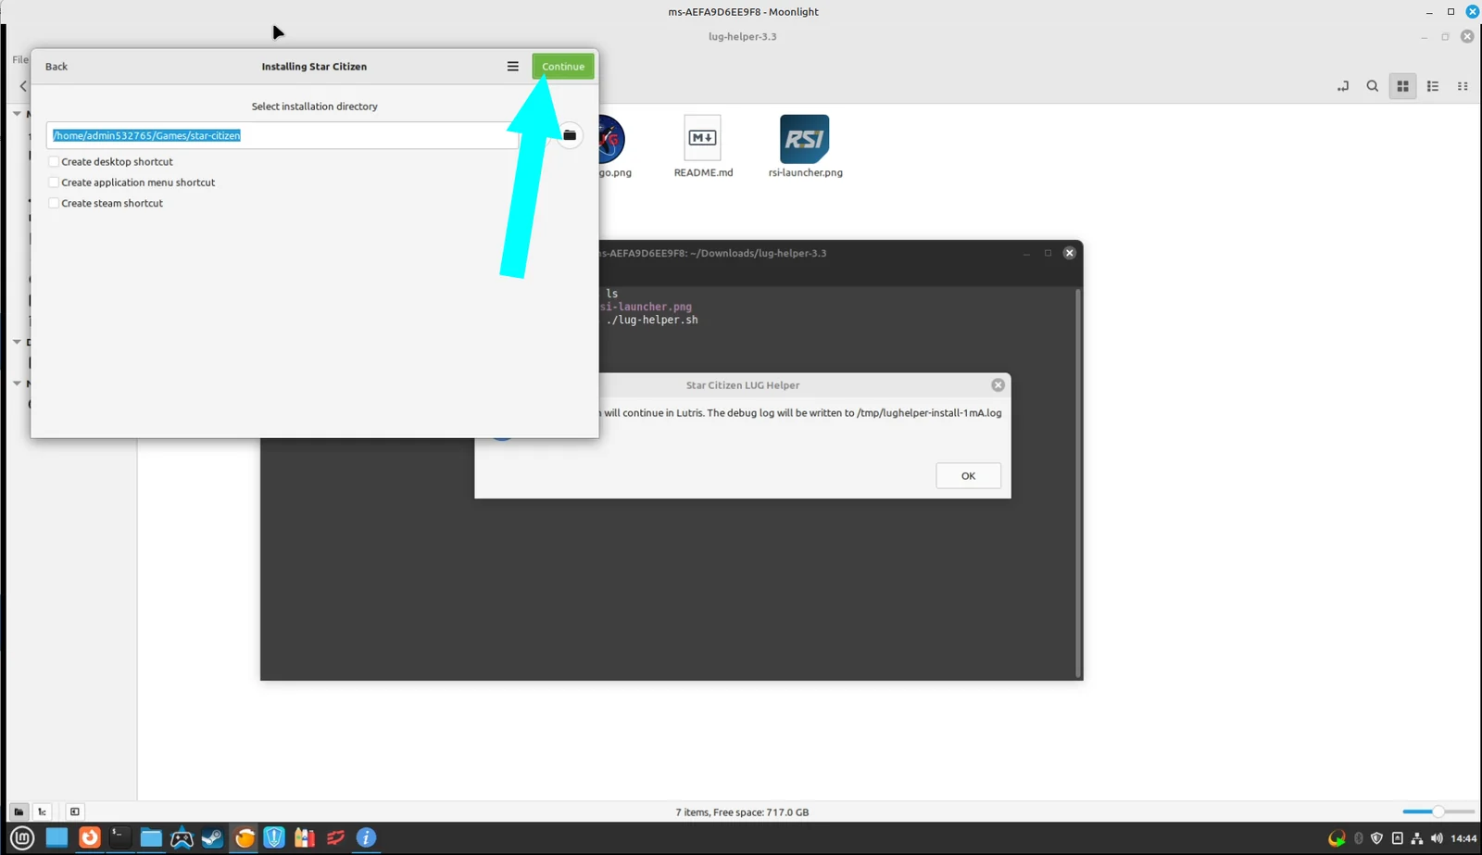Open volume control in system tray
Screen dimensions: 1482x855
[1437, 838]
